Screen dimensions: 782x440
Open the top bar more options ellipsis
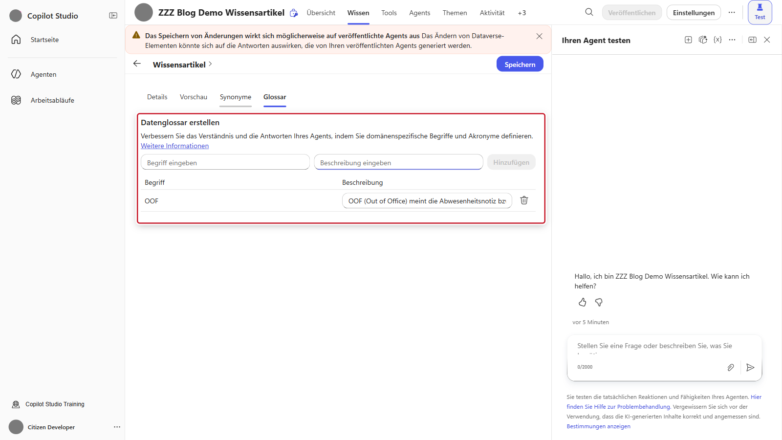[732, 13]
